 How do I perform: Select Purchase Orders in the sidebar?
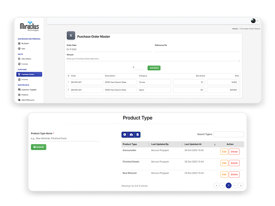tap(29, 74)
